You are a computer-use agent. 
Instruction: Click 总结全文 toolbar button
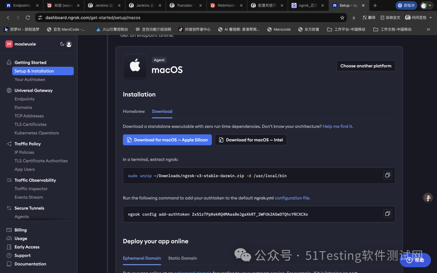[x=390, y=17]
